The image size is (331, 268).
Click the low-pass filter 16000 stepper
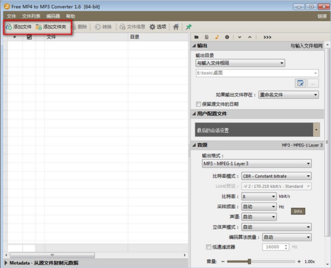tap(286, 247)
